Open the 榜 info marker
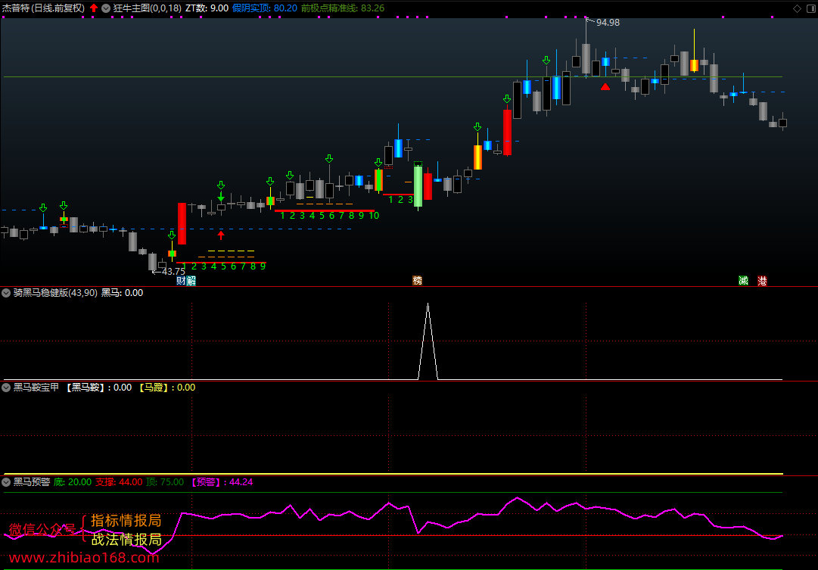This screenshot has height=570, width=818. pos(418,281)
